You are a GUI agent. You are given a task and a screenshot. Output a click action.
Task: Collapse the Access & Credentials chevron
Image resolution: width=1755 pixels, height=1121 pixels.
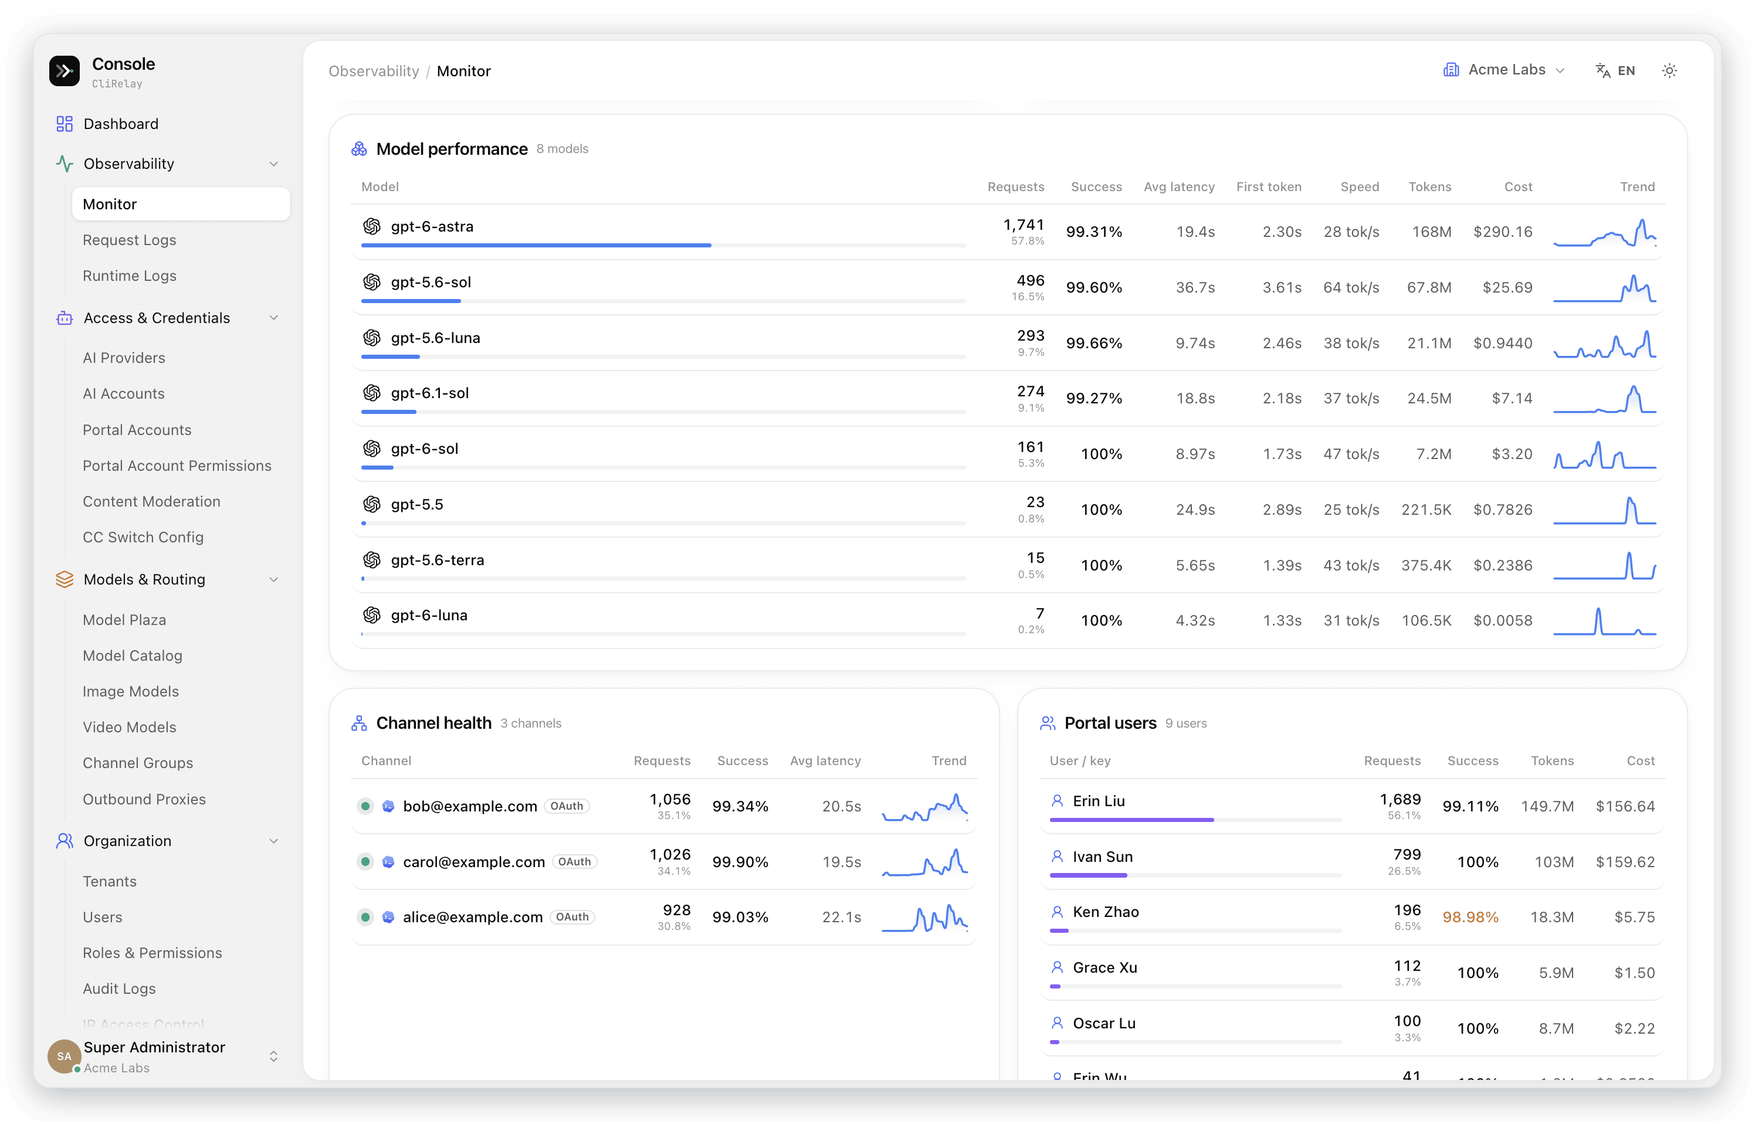[274, 318]
